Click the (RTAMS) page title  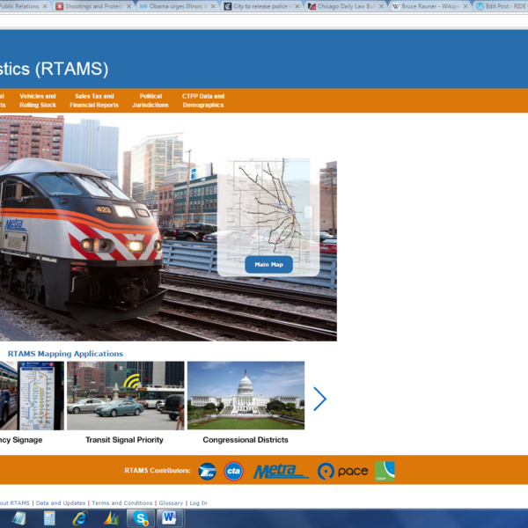tap(72, 69)
